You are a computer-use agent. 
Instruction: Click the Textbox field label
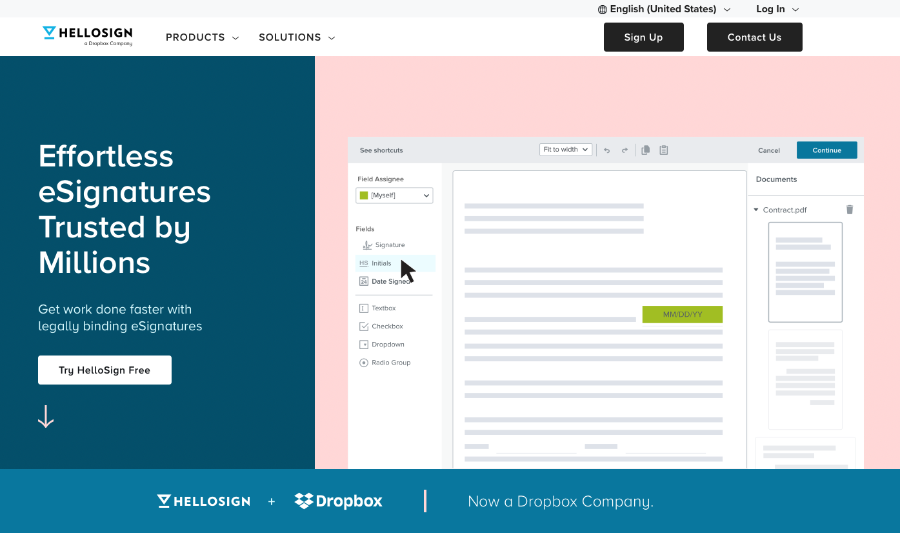tap(384, 308)
